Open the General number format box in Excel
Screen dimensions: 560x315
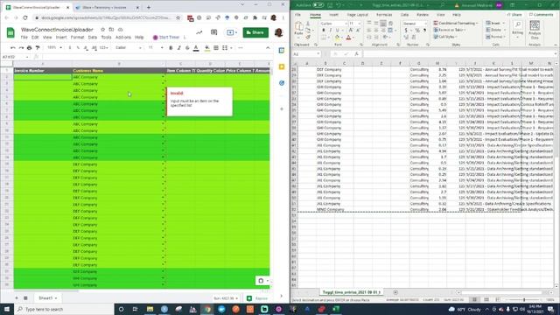point(415,24)
